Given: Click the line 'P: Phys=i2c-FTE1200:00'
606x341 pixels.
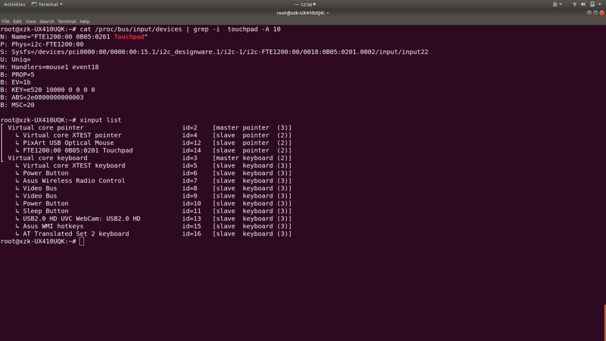Looking at the screenshot, I should point(42,44).
